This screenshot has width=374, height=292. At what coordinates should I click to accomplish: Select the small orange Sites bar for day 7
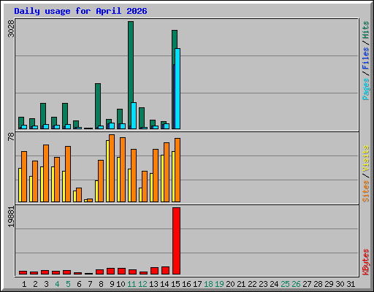pyautogui.click(x=90, y=201)
